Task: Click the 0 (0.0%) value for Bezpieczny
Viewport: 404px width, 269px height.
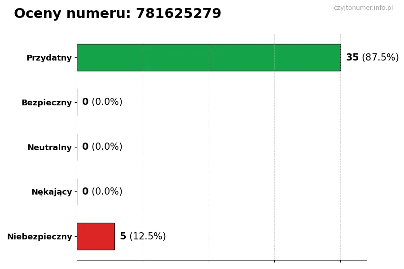Action: [x=102, y=102]
